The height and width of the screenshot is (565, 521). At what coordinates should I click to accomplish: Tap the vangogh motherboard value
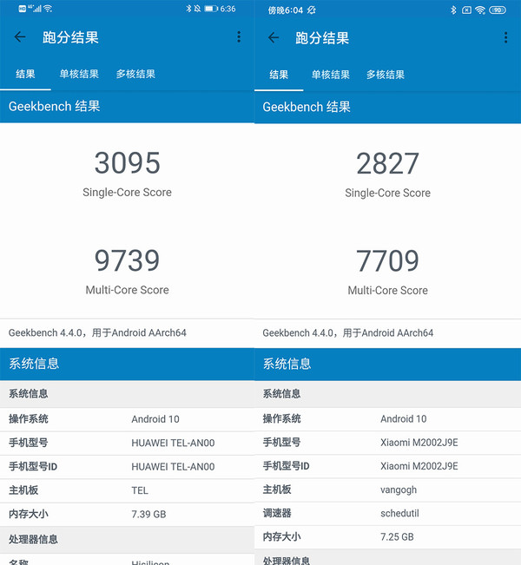click(399, 489)
